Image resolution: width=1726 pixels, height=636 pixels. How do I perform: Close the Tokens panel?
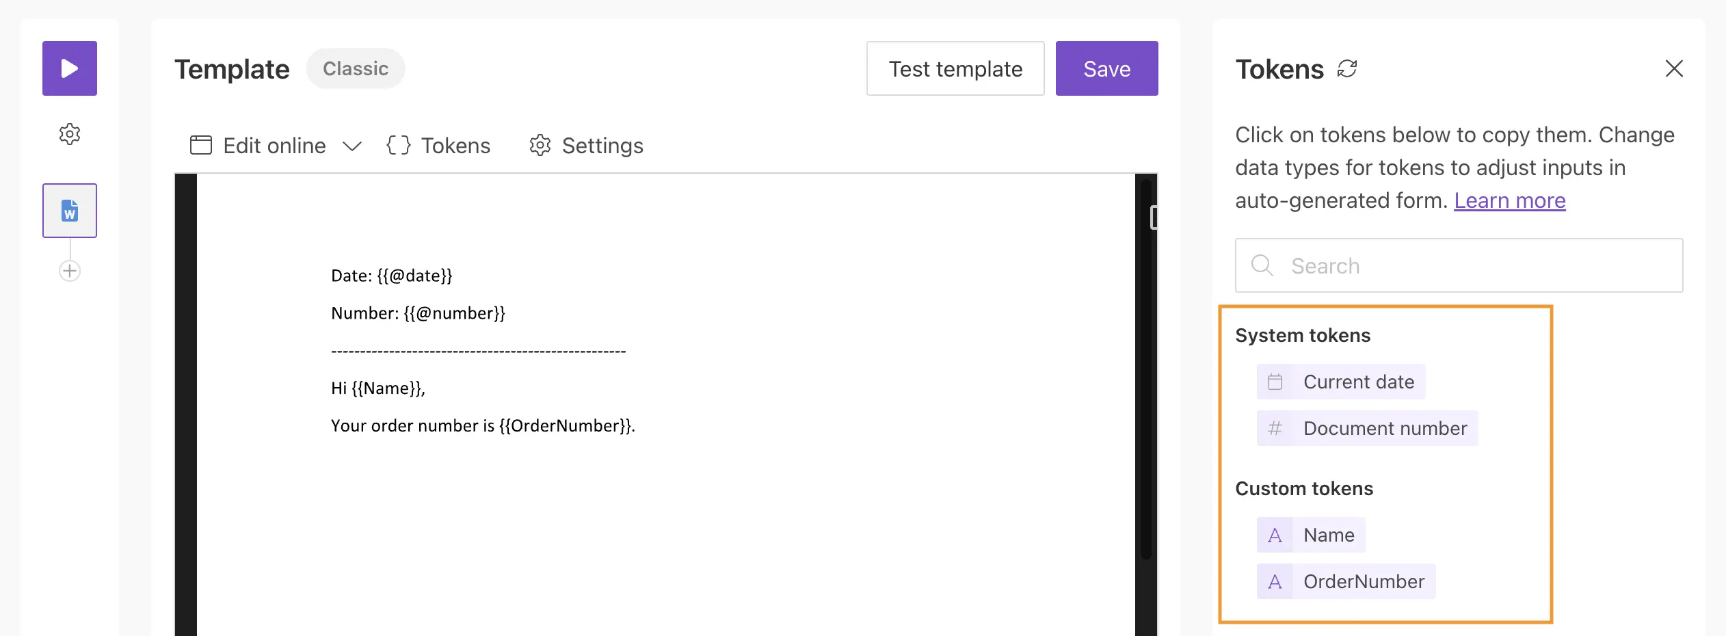coord(1674,68)
